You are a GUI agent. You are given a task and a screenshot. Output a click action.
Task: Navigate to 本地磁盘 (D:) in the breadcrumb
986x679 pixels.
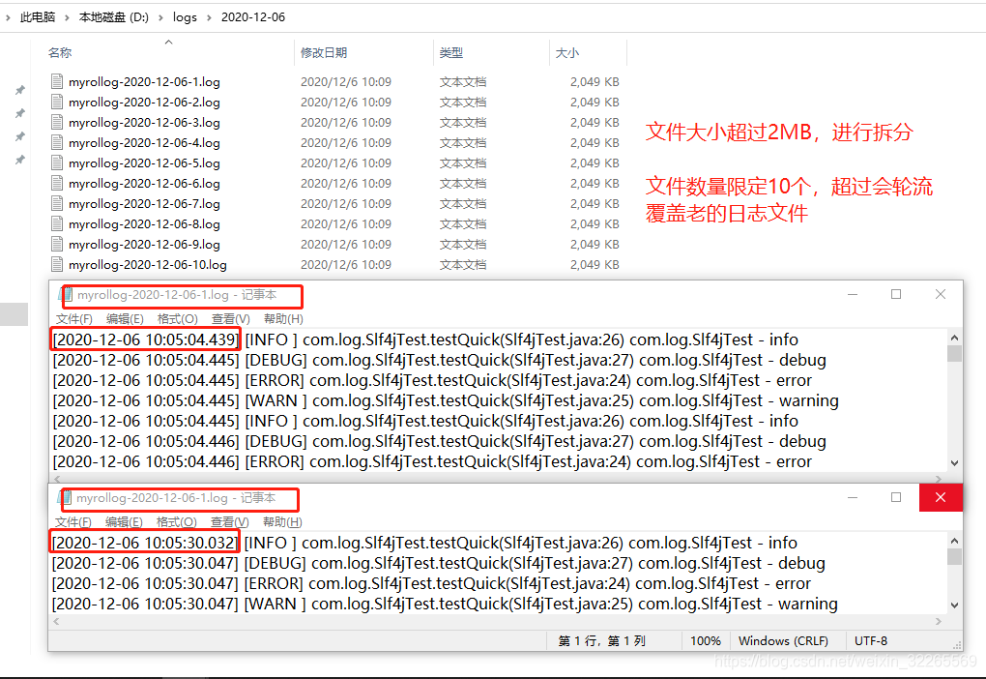click(114, 17)
